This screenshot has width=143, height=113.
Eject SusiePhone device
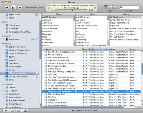click(37, 39)
